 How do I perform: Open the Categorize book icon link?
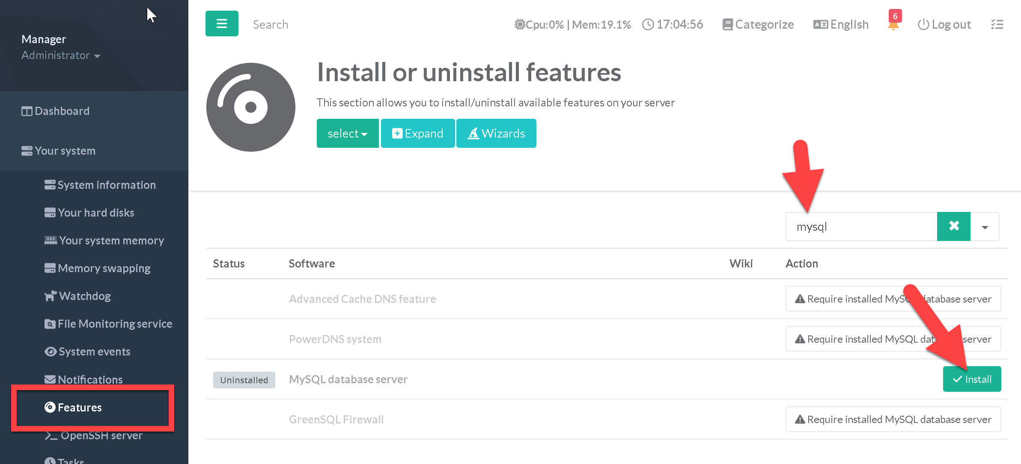coord(758,25)
